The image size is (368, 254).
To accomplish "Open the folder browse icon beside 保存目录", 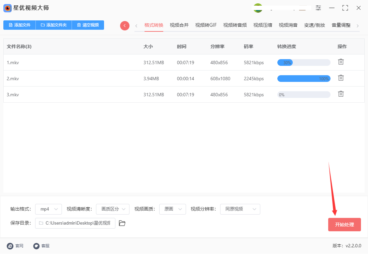I will pyautogui.click(x=122, y=223).
